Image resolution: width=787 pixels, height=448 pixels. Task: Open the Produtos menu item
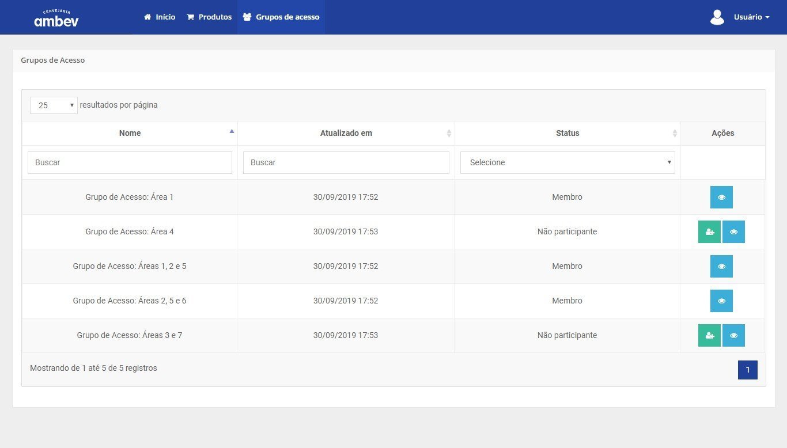(x=209, y=17)
